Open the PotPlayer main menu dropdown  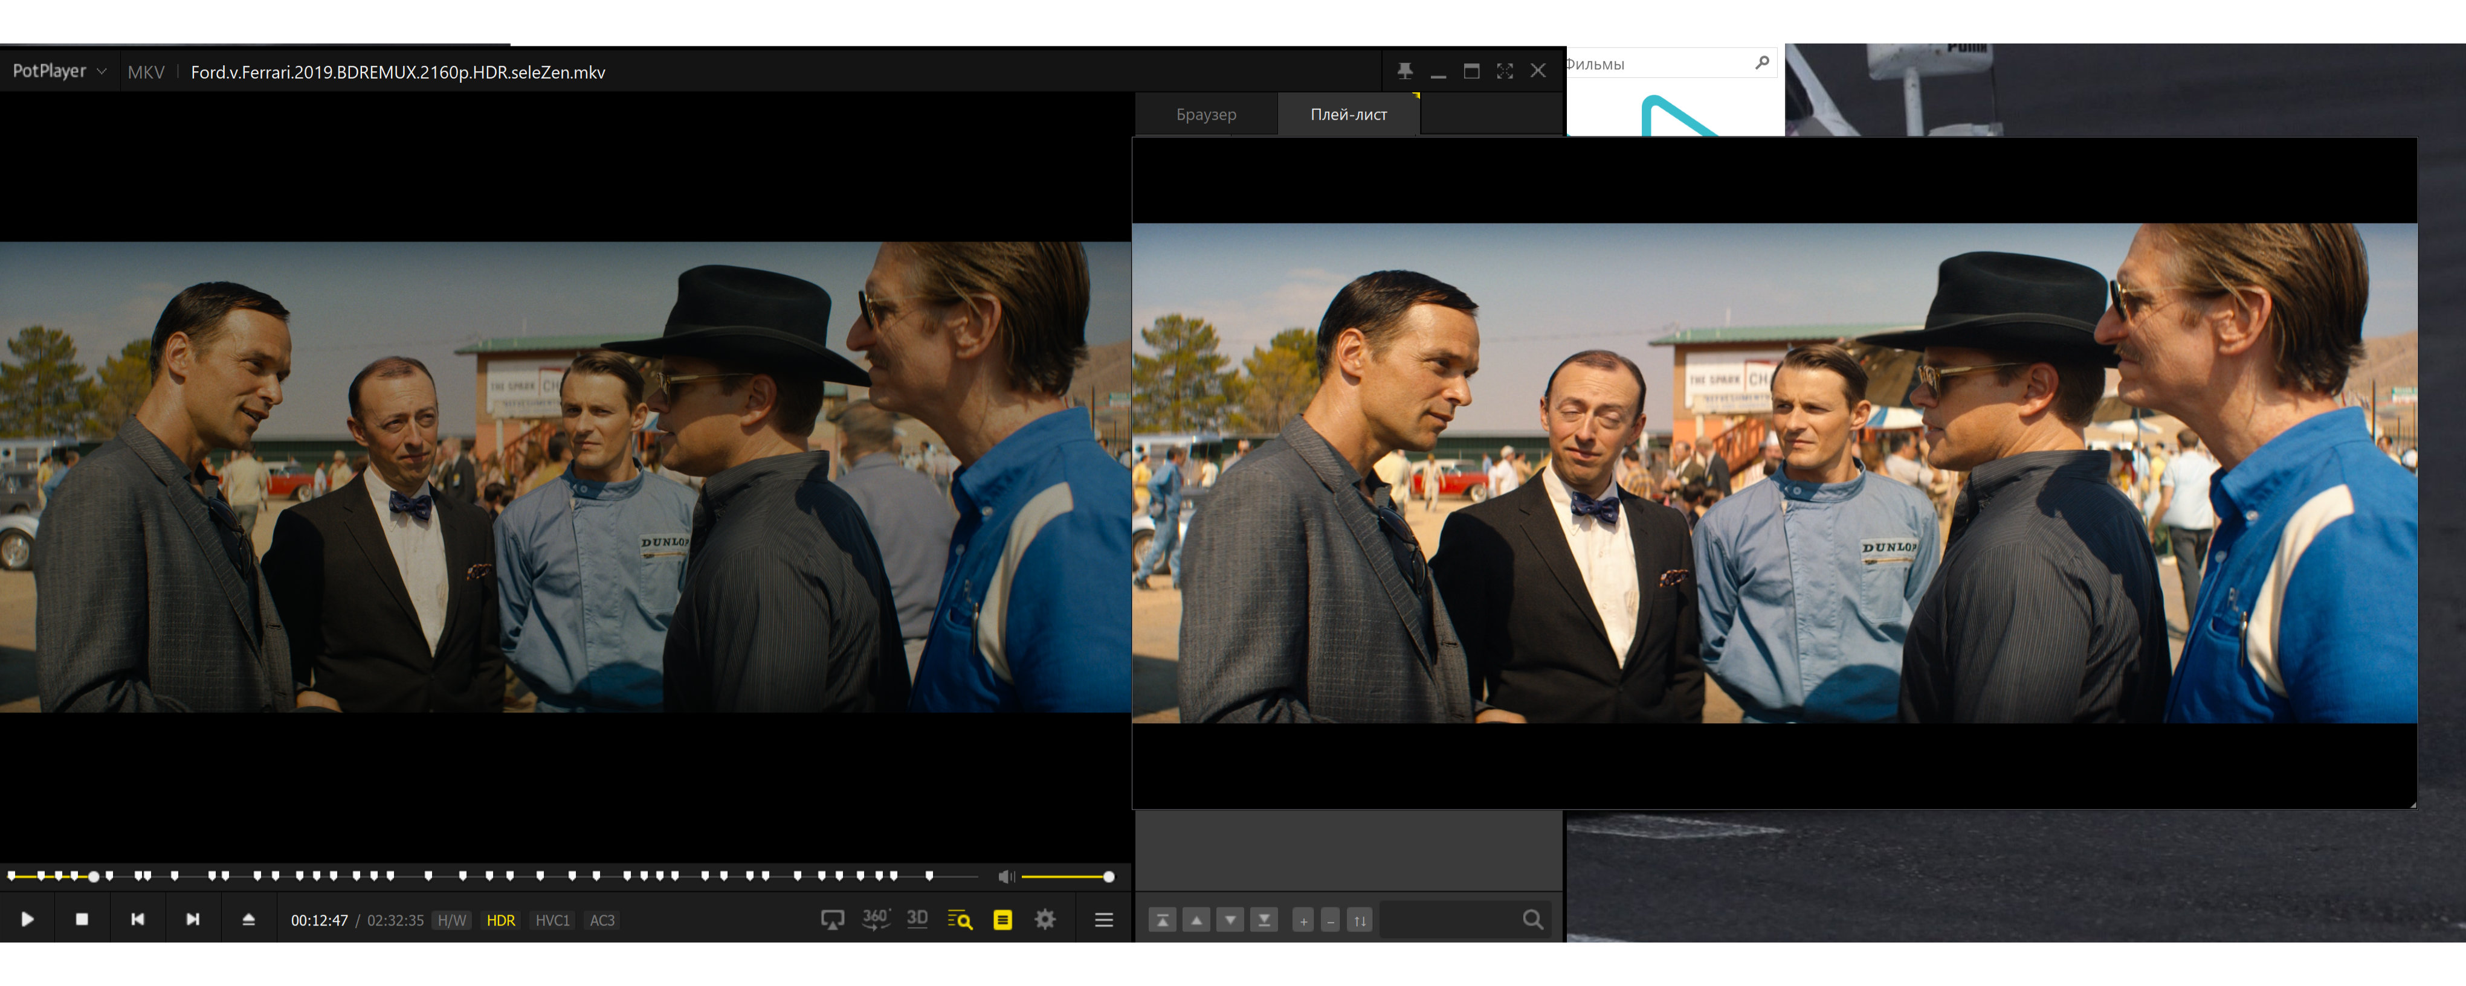[x=59, y=72]
